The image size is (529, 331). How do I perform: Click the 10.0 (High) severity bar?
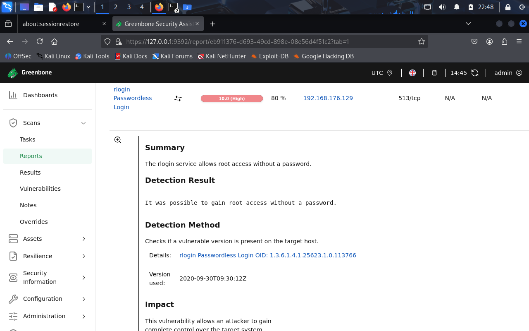(x=232, y=98)
